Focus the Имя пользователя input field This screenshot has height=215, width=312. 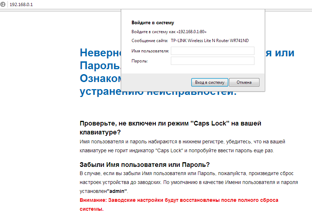[212, 51]
